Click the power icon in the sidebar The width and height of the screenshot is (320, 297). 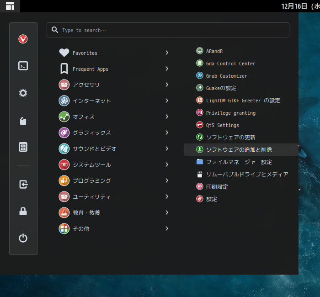[23, 238]
